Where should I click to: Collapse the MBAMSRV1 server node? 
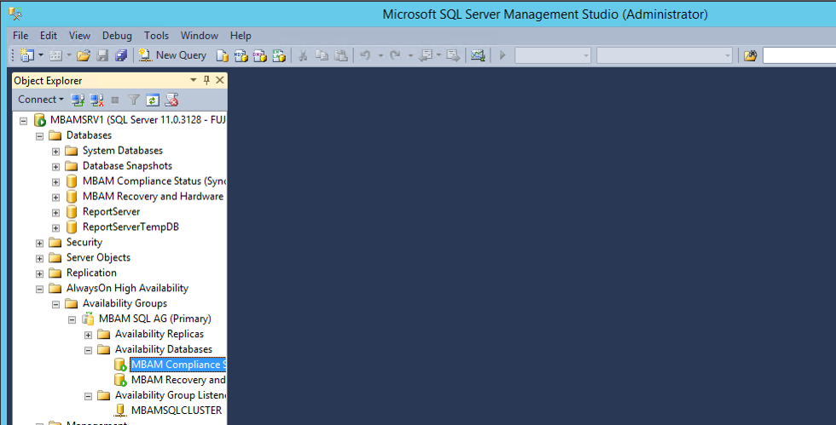[x=24, y=121]
